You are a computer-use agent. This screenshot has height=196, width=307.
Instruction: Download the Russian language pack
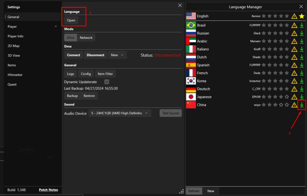302,33
